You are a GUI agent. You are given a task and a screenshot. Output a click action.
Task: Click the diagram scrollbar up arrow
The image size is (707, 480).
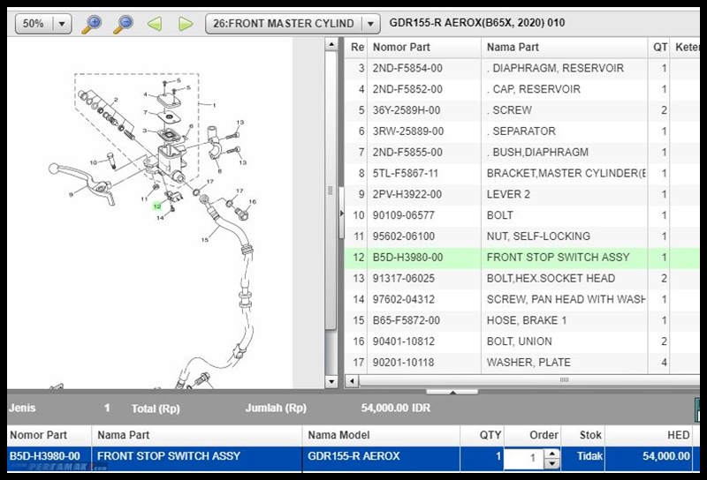click(331, 44)
